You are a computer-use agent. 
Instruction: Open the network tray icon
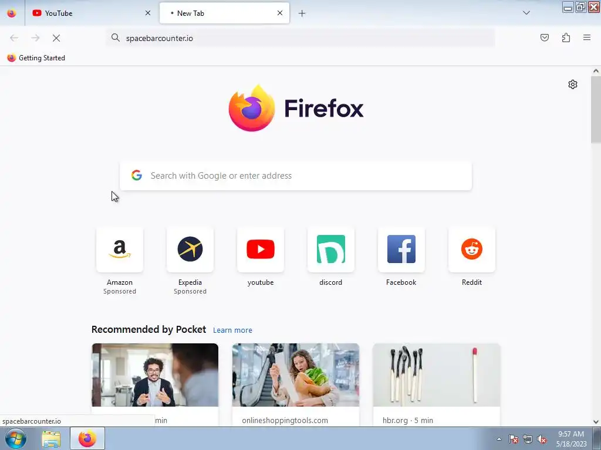coord(528,439)
